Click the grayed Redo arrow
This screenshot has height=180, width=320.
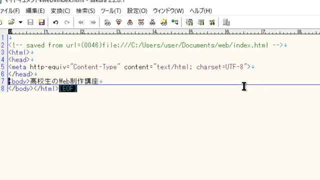point(67,22)
